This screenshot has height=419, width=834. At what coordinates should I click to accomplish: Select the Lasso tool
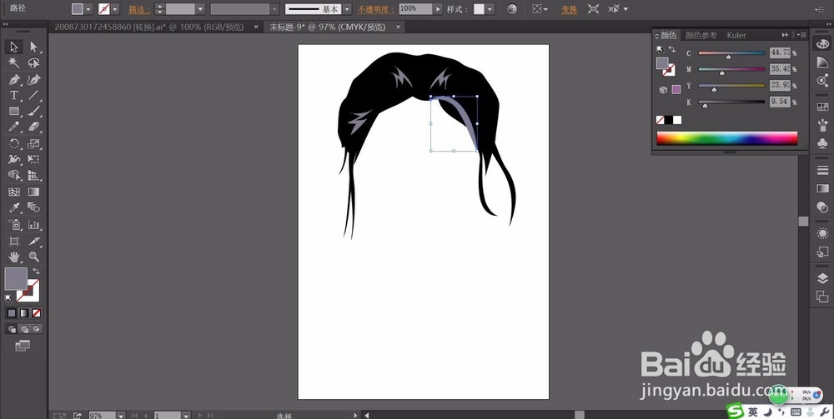pyautogui.click(x=34, y=62)
